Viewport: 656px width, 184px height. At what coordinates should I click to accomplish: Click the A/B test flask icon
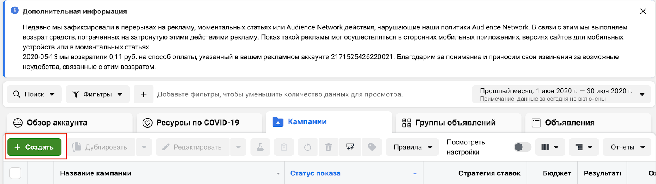pos(260,147)
